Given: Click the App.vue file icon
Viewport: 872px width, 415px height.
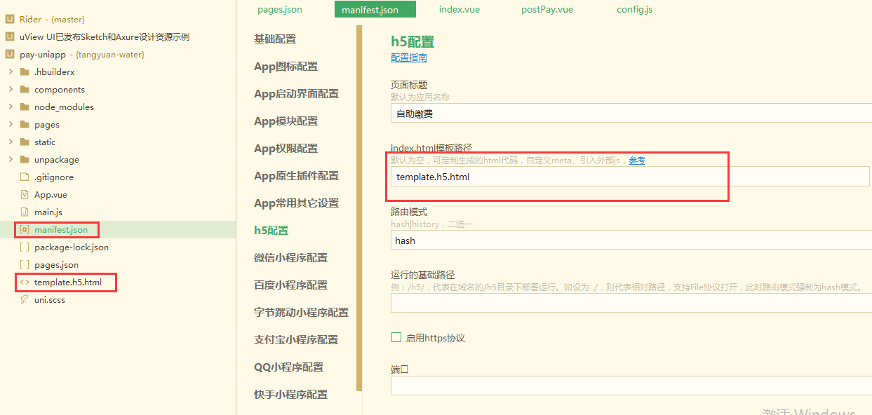Looking at the screenshot, I should click(x=25, y=195).
